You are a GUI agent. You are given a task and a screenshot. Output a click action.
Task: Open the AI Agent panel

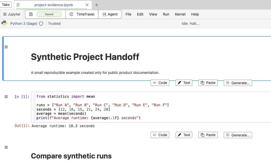tap(110, 14)
